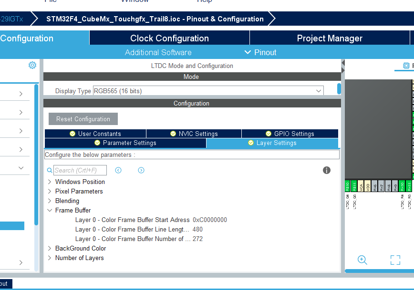Viewport: 414px width, 290px height.
Task: Click the LTDC_G5 signal label
Action: [354, 202]
